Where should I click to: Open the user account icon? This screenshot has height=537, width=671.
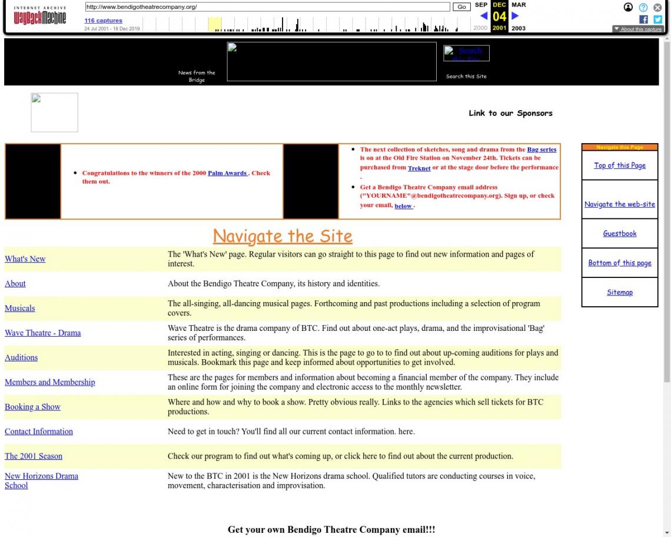point(628,7)
